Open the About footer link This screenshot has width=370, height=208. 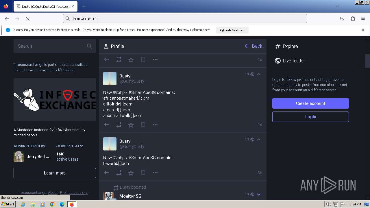[53, 193]
